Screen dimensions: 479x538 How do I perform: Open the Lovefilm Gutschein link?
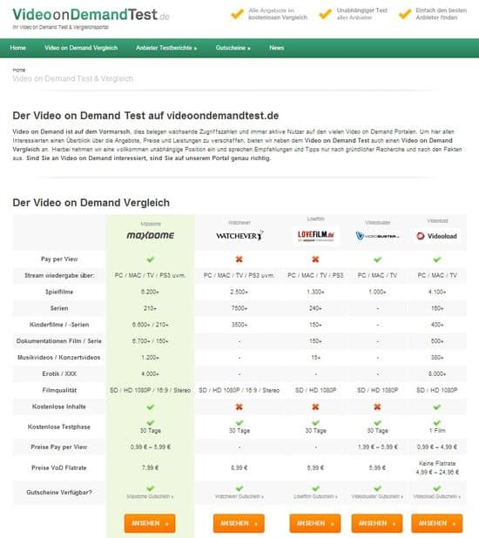[315, 496]
